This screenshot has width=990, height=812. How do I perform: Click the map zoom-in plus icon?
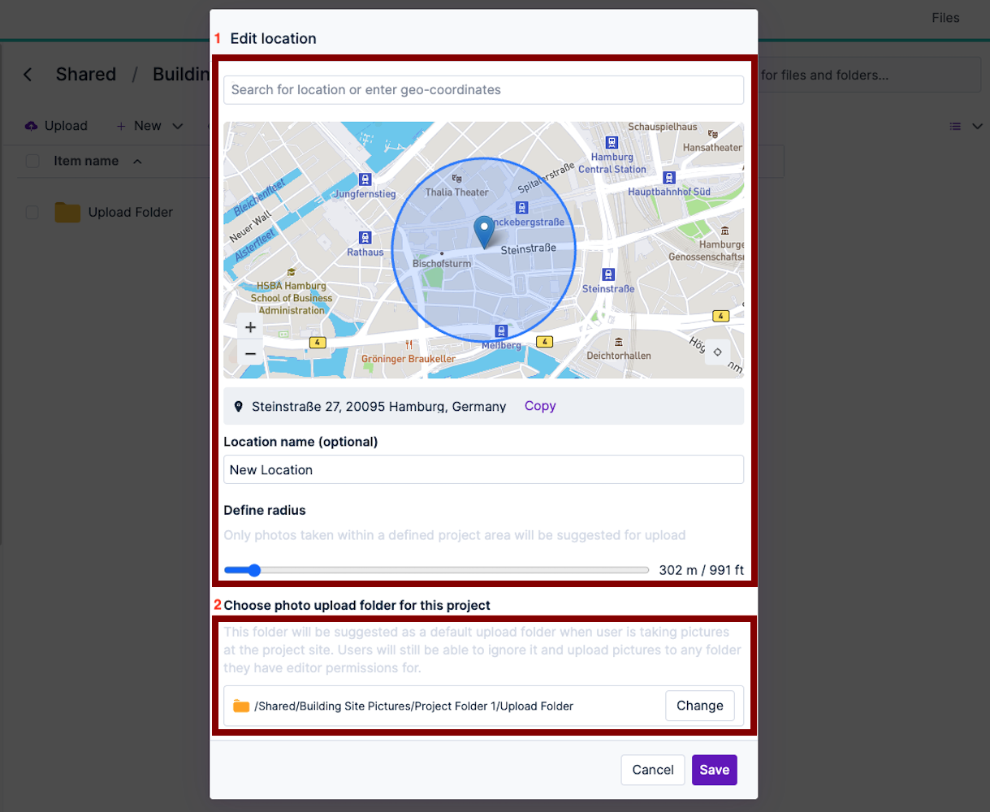pos(250,326)
